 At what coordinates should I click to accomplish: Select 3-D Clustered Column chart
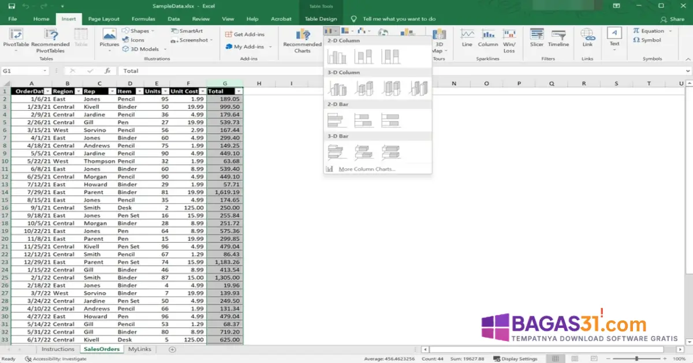[338, 88]
